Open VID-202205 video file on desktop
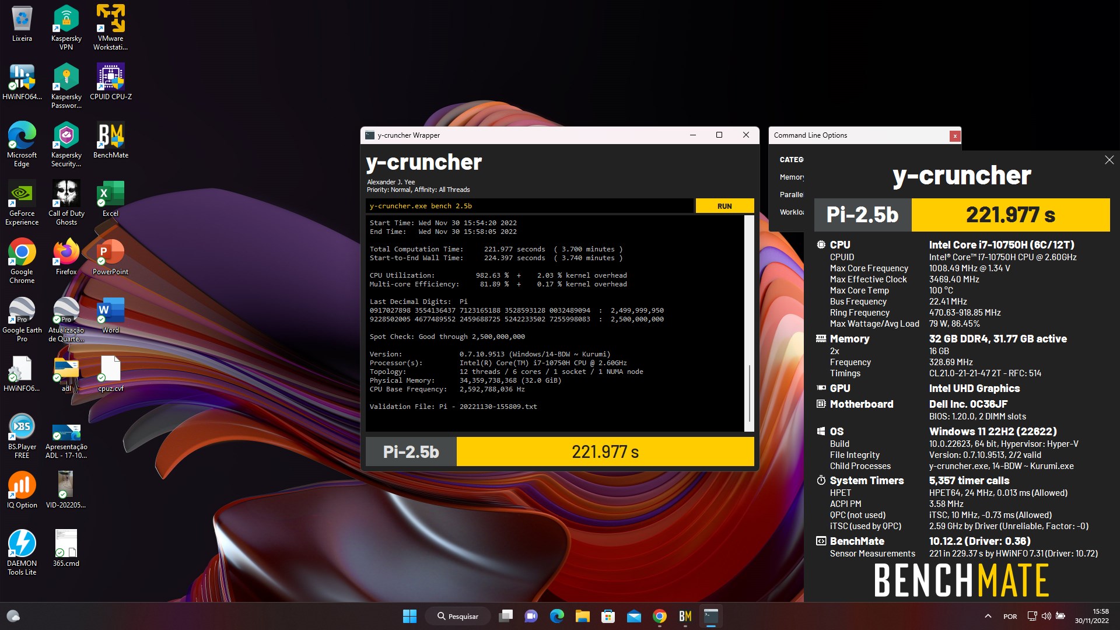Viewport: 1120px width, 630px height. (66, 491)
